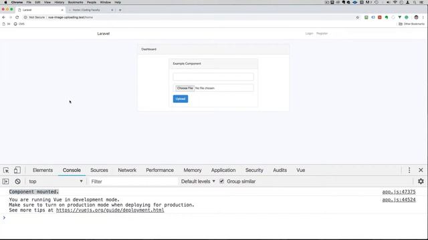The width and height of the screenshot is (428, 240).
Task: Bookmark this page with the star icon
Action: pos(358,17)
